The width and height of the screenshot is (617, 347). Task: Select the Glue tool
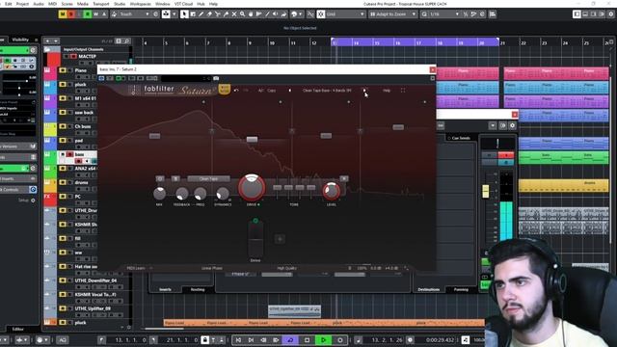coord(226,14)
